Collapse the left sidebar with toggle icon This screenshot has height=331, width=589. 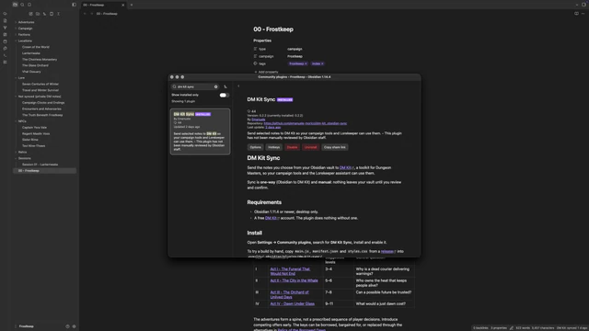point(74,5)
